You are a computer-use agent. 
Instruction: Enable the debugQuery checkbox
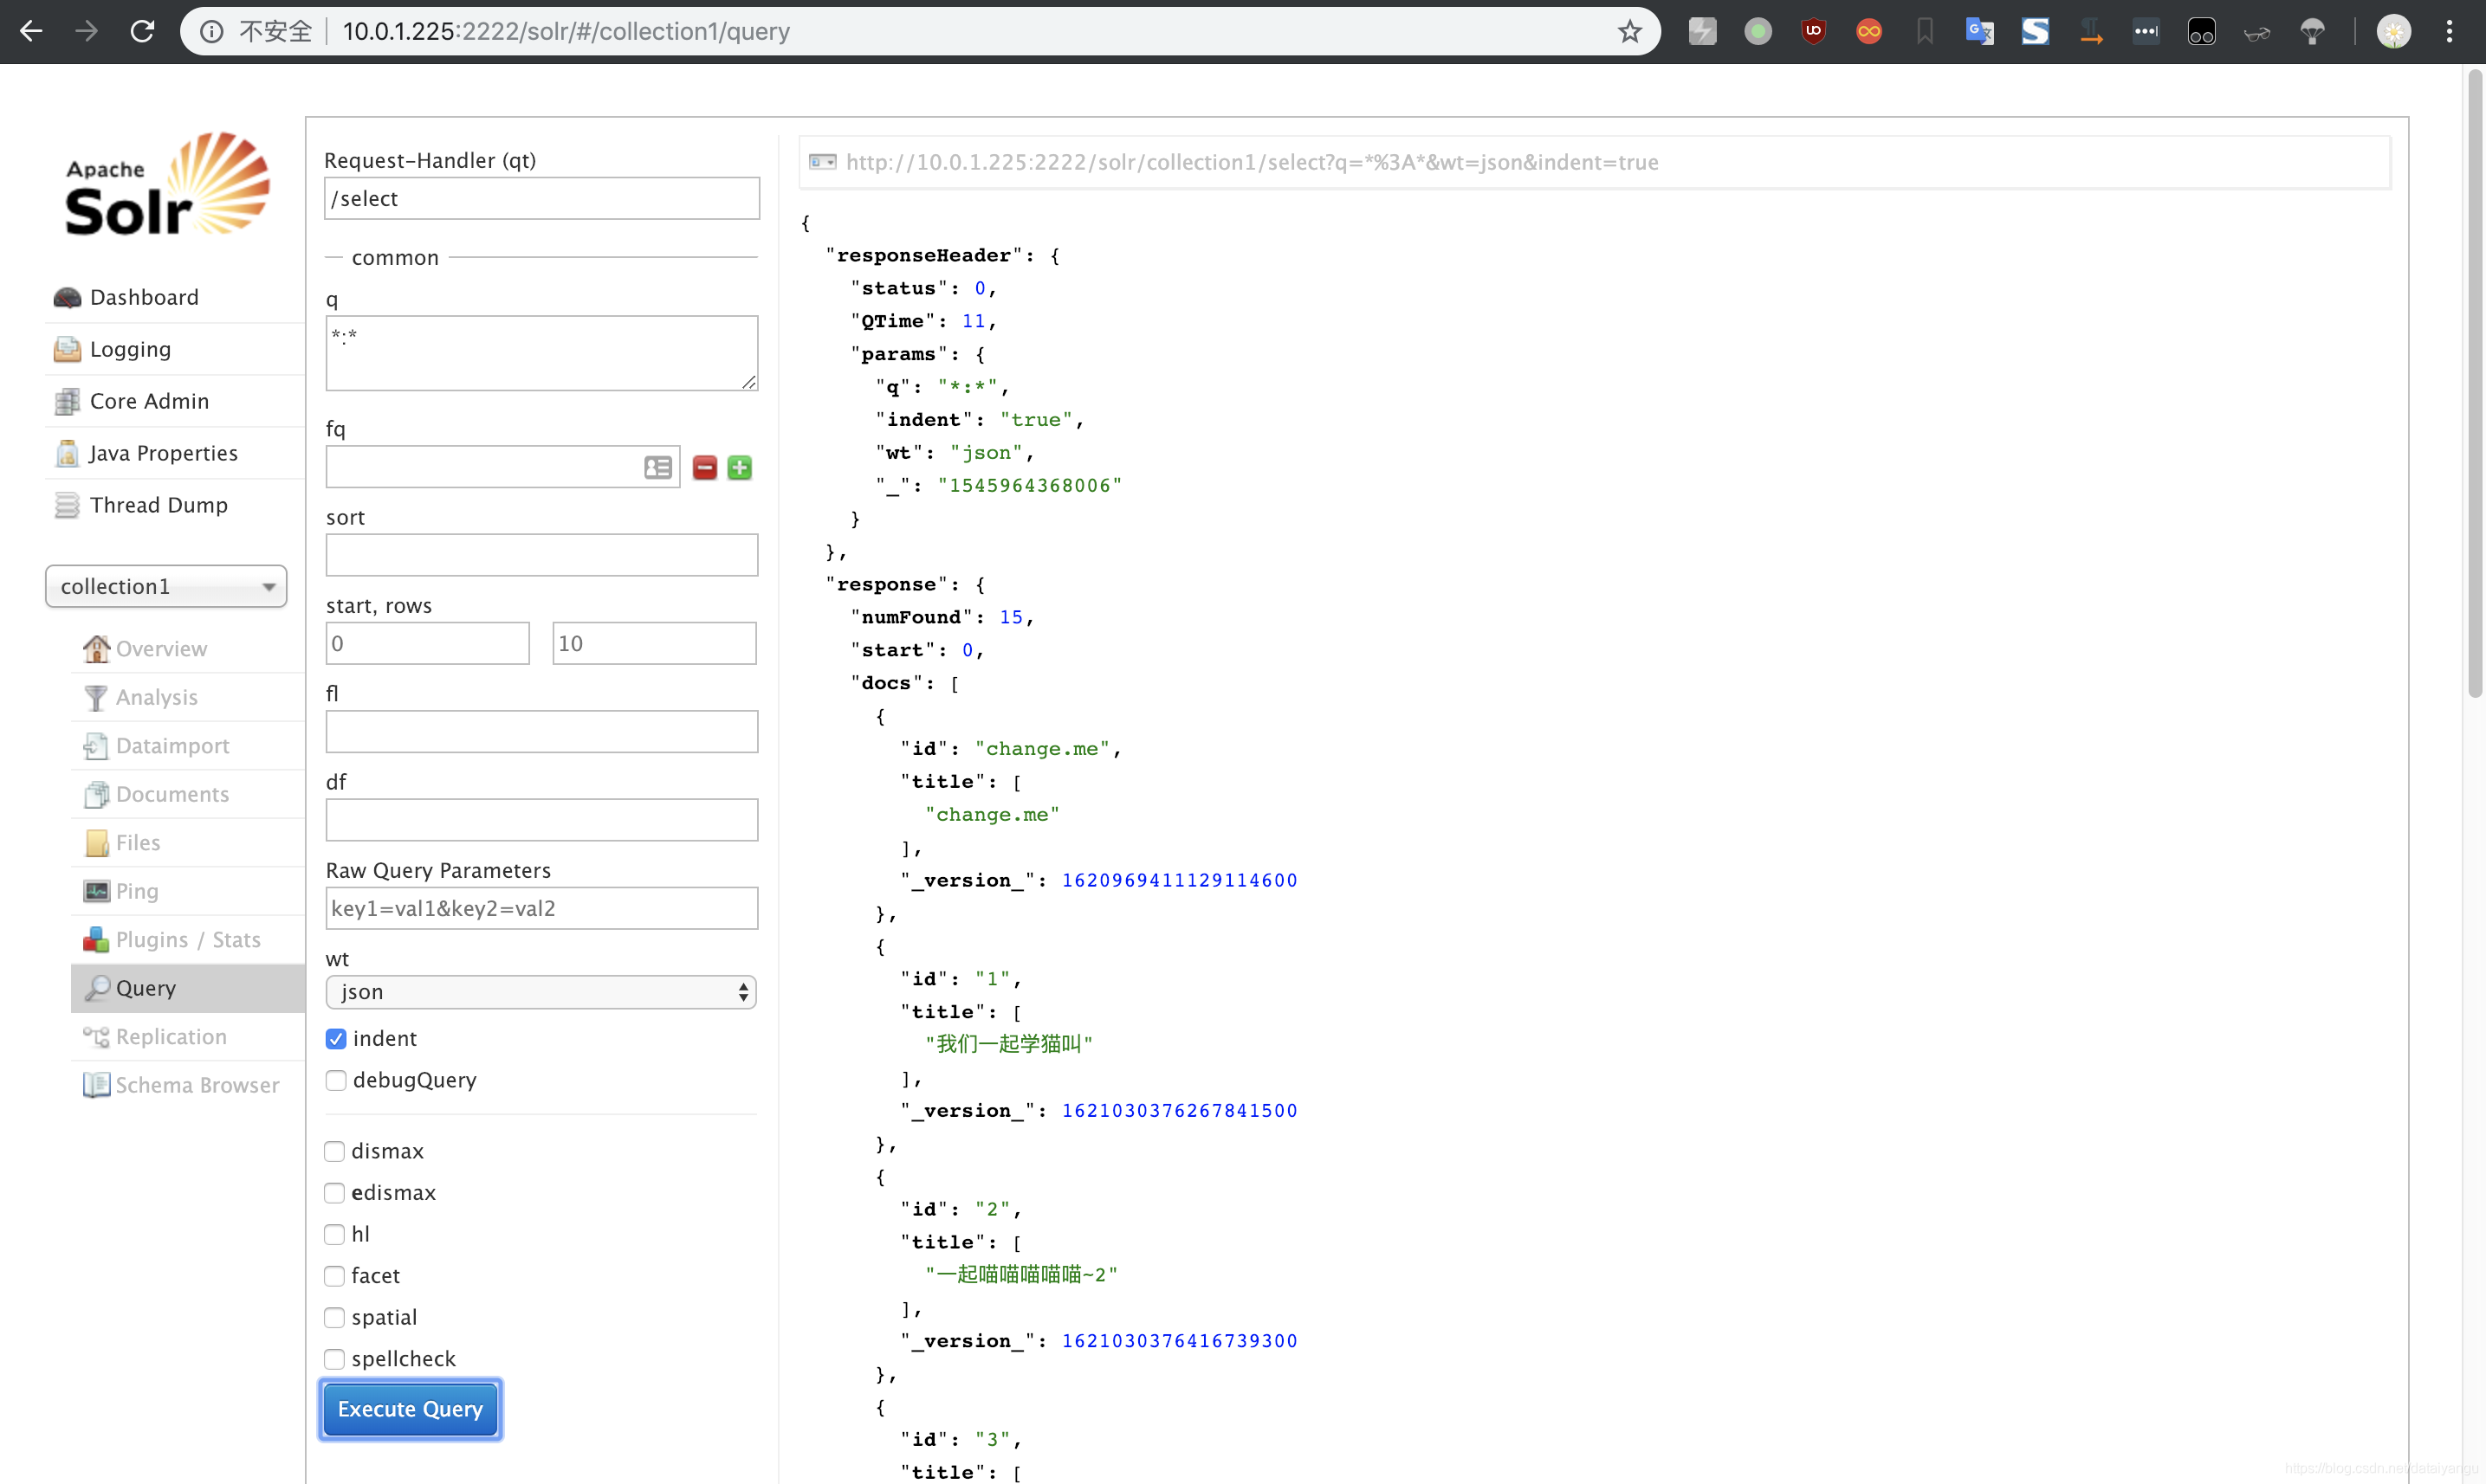coord(336,1080)
